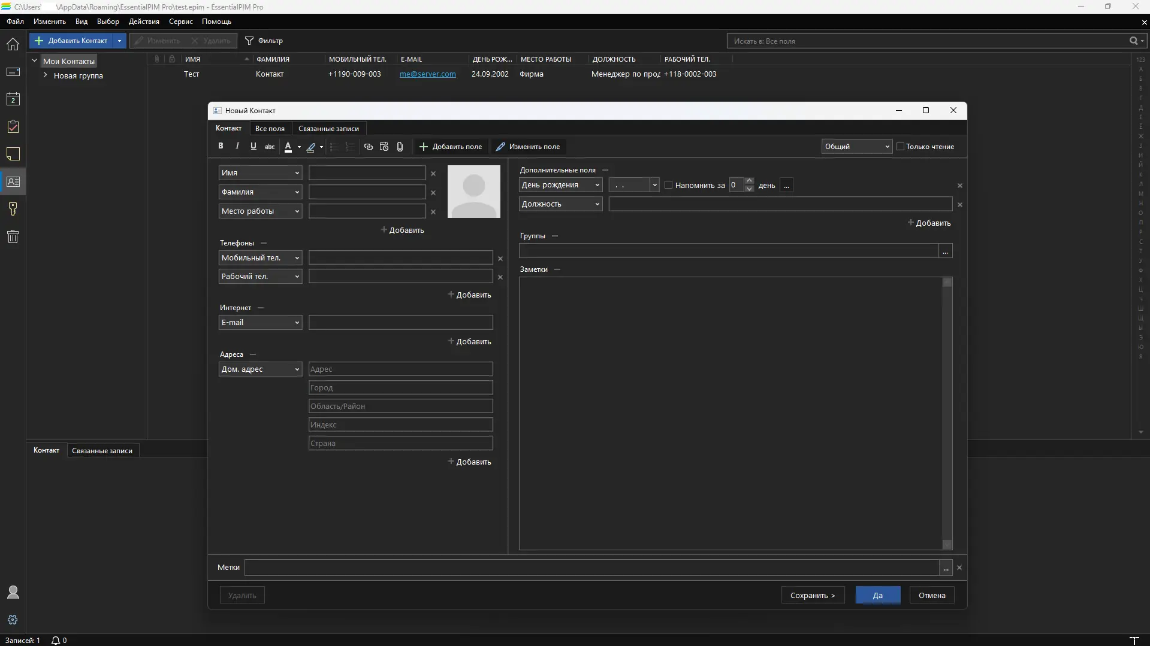Viewport: 1150px width, 646px height.
Task: Collapse the Мои Контакты tree node
Action: tap(35, 61)
